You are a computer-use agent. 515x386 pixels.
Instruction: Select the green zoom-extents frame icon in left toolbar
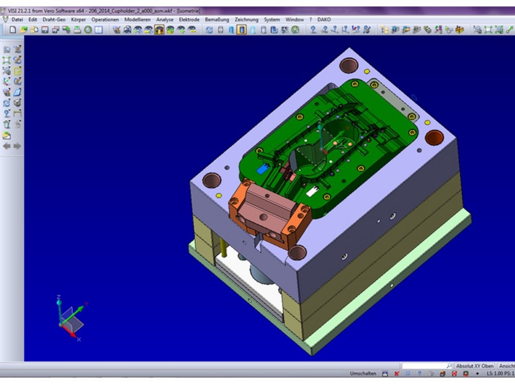(7, 60)
